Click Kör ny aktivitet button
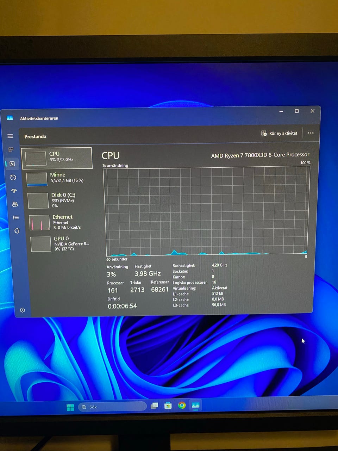Image resolution: width=338 pixels, height=451 pixels. click(x=279, y=133)
